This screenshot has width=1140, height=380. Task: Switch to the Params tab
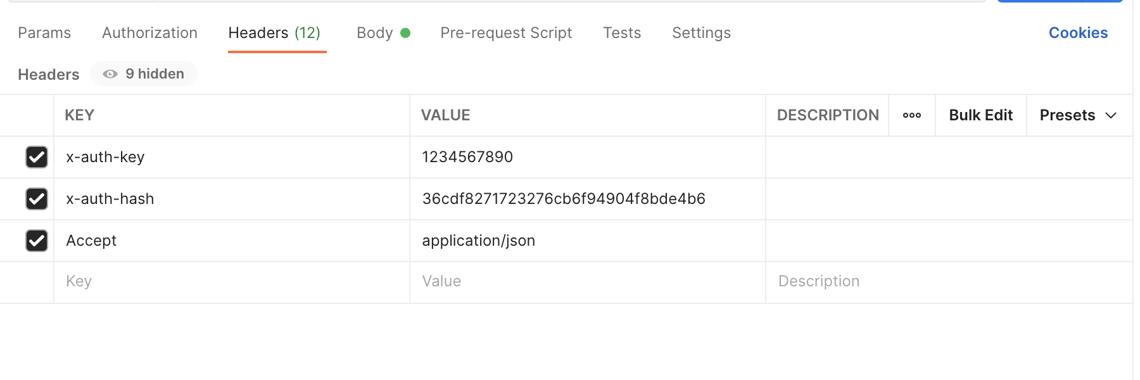[44, 33]
